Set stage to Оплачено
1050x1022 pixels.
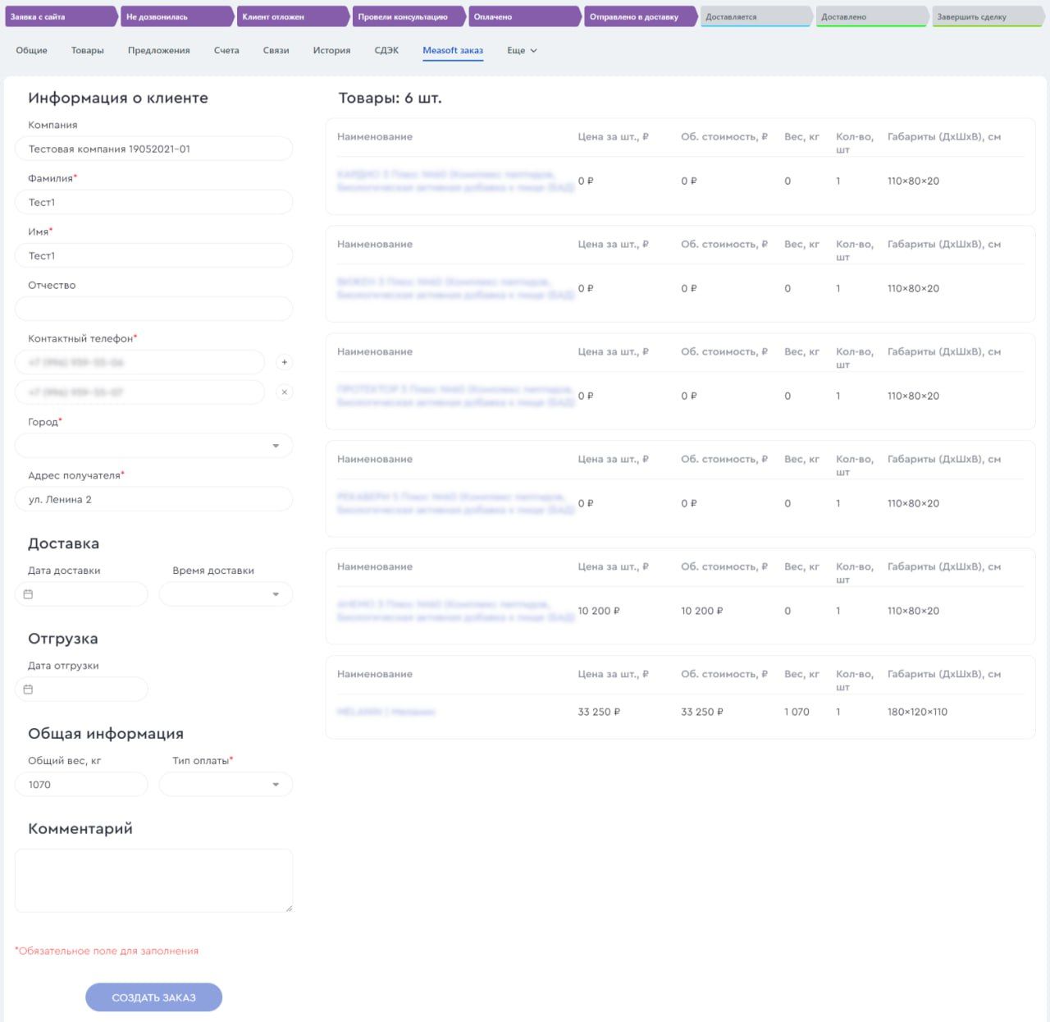(522, 17)
